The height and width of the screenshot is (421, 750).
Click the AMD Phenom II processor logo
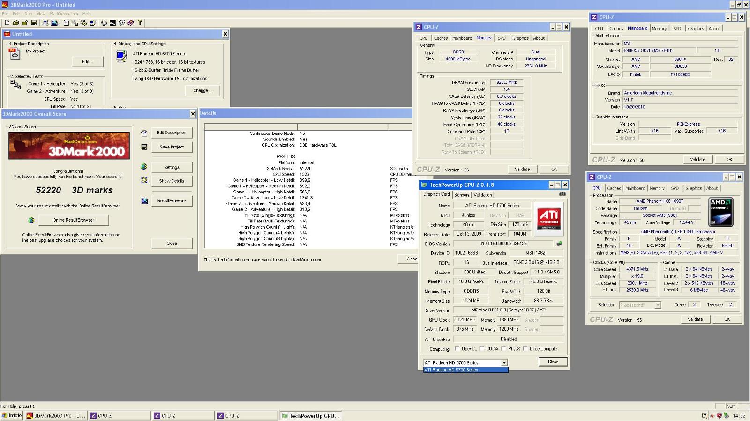(721, 212)
